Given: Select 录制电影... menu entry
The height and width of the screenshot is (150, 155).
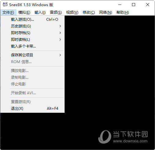Looking at the screenshot, I should (x=32, y=77).
